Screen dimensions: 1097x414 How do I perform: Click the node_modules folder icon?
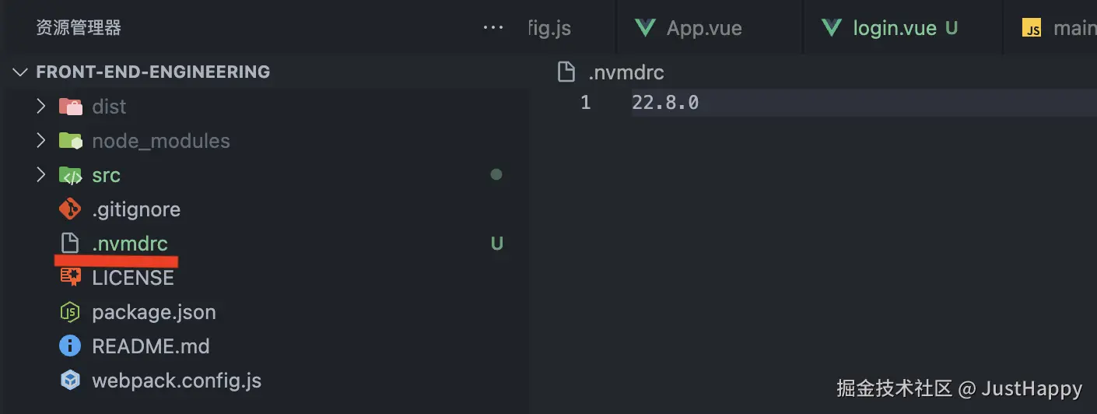click(70, 141)
